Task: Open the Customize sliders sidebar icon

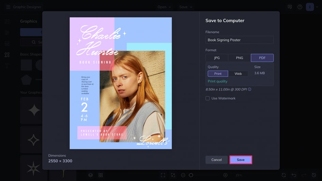Action: click(7, 33)
